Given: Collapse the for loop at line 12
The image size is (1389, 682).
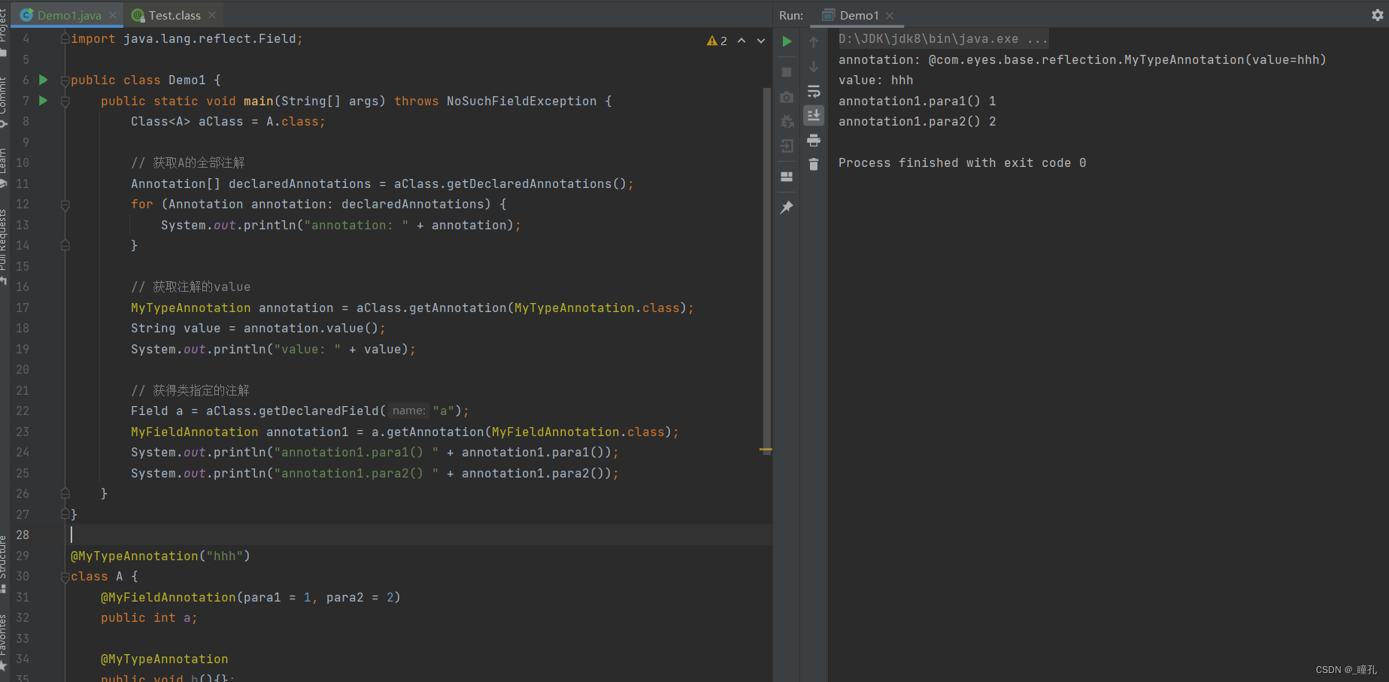Looking at the screenshot, I should (65, 205).
